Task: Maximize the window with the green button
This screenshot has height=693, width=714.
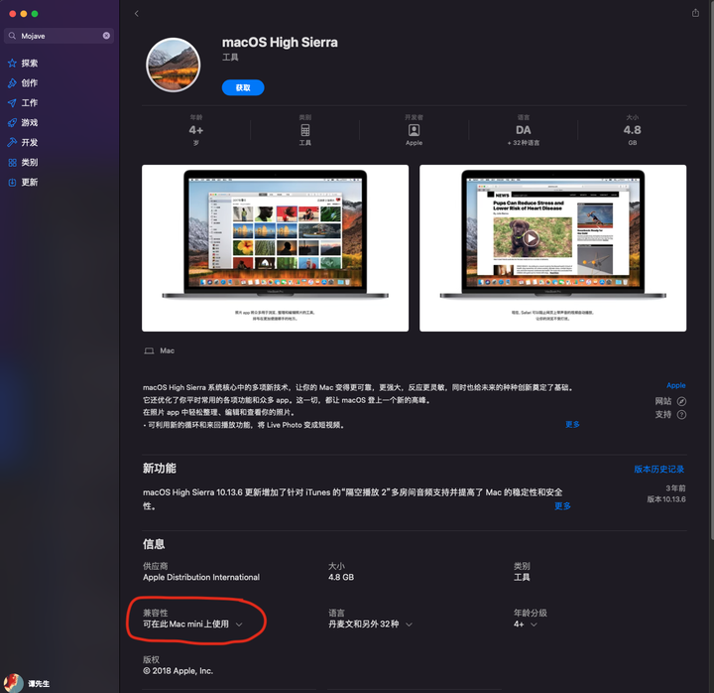Action: pos(35,14)
